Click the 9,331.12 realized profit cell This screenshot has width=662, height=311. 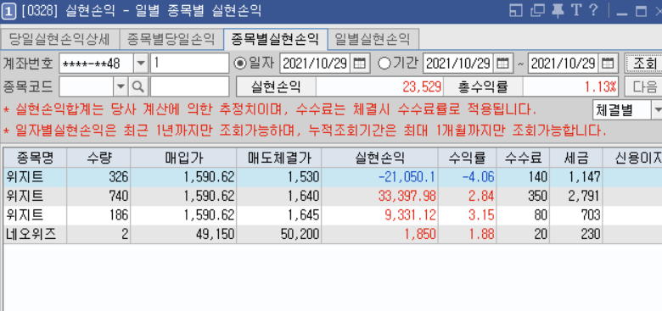(x=379, y=215)
